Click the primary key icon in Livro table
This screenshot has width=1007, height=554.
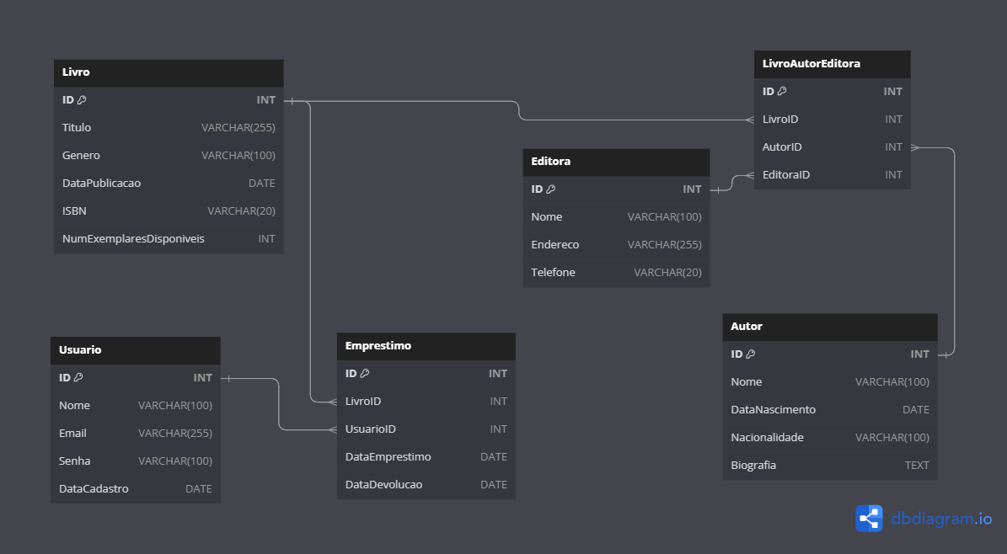point(82,100)
